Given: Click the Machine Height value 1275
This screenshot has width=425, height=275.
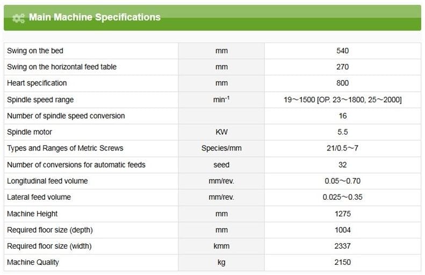Looking at the screenshot, I should 342,214.
